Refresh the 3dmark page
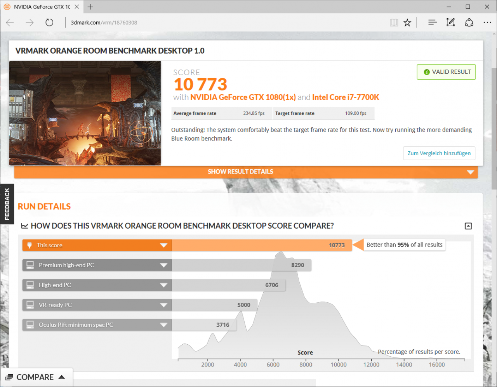Screen dimensions: 497x387 coord(49,23)
